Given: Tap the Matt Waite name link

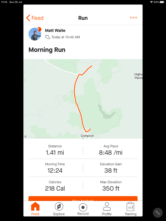Looking at the screenshot, I should tap(55, 30).
